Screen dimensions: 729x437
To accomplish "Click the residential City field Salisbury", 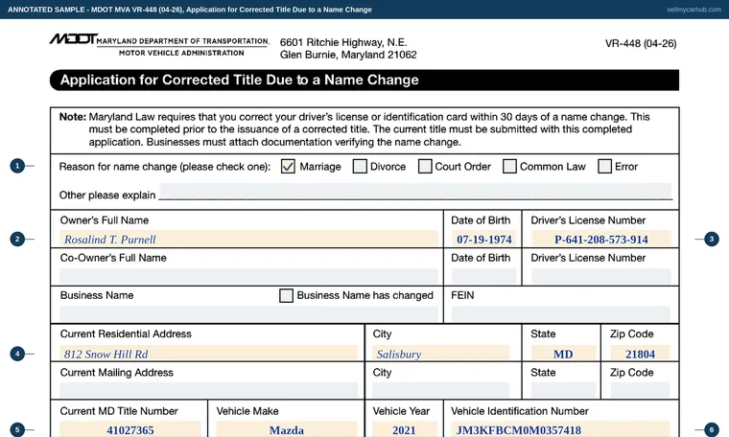I will [x=440, y=354].
